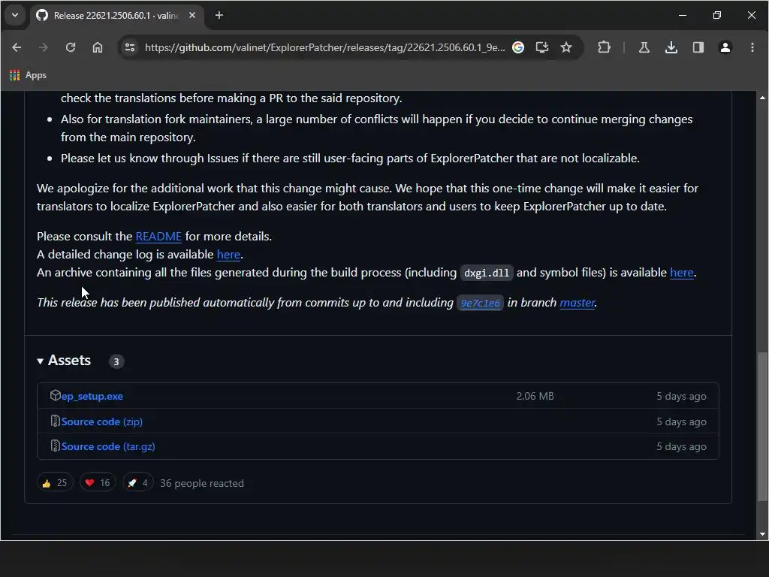Open the Extensions puzzle icon

click(605, 47)
